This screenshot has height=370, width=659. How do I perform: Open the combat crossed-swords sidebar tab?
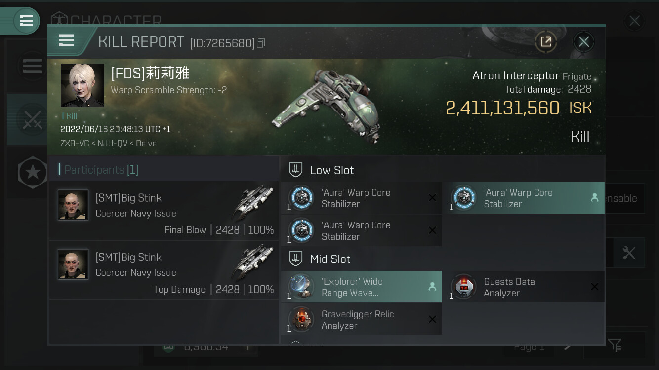pos(33,120)
